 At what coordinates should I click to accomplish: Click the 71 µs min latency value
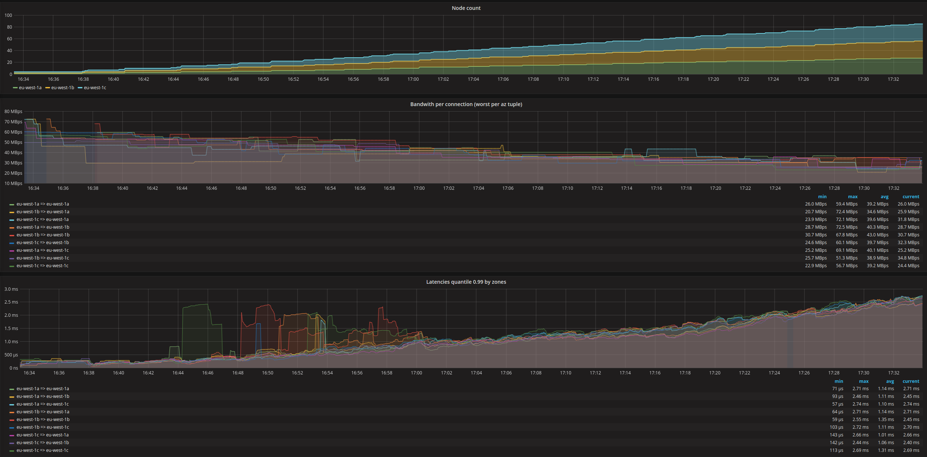(838, 389)
